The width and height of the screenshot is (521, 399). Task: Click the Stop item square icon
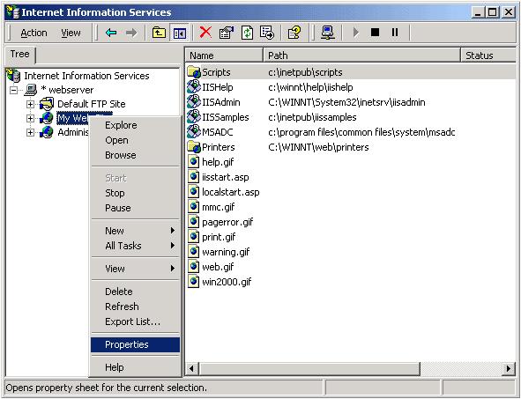(x=375, y=33)
